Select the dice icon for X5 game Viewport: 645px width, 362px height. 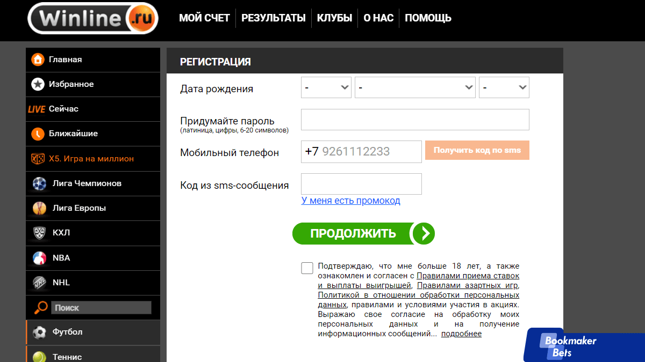click(38, 159)
